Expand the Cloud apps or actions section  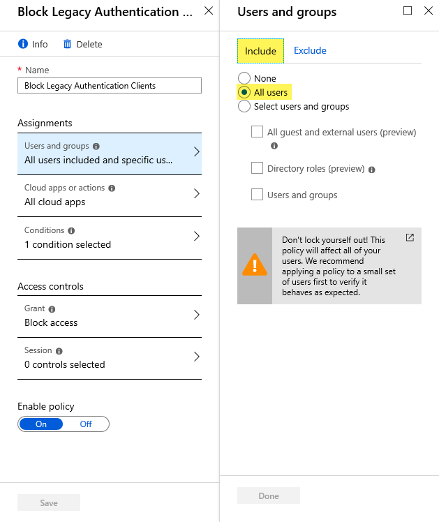pyautogui.click(x=110, y=195)
